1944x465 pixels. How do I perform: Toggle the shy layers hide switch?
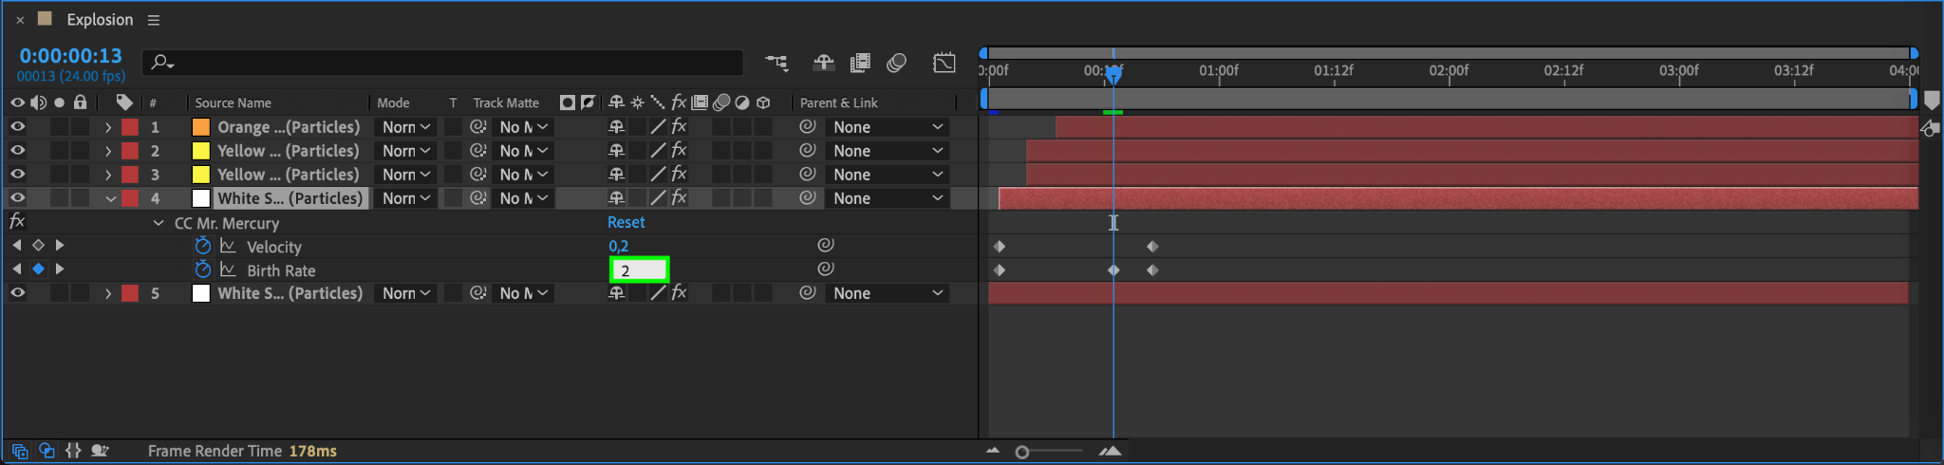pyautogui.click(x=823, y=64)
